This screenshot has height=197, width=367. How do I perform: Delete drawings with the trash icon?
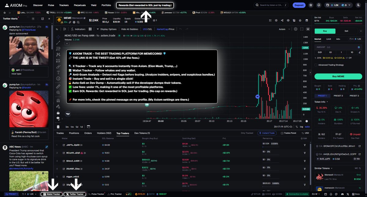tap(58, 127)
